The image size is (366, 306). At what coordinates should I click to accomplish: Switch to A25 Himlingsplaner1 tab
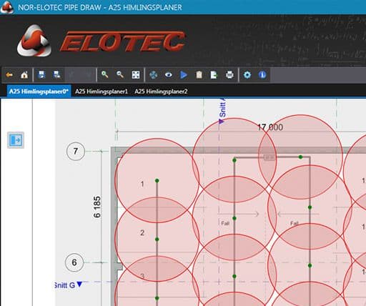coord(102,92)
